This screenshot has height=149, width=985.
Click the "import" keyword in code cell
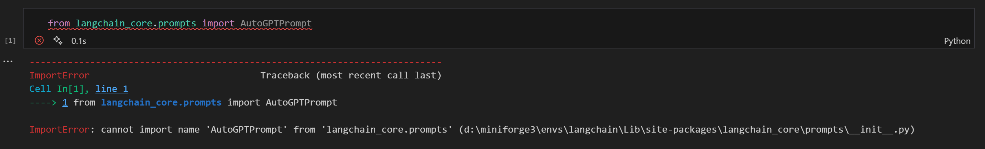pos(218,23)
